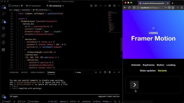The image size is (184, 103).
Task: Reload the page in Firefox
Action: 129,8
